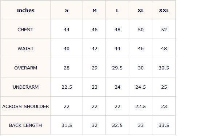Select the OVERARM row label

coord(26,68)
